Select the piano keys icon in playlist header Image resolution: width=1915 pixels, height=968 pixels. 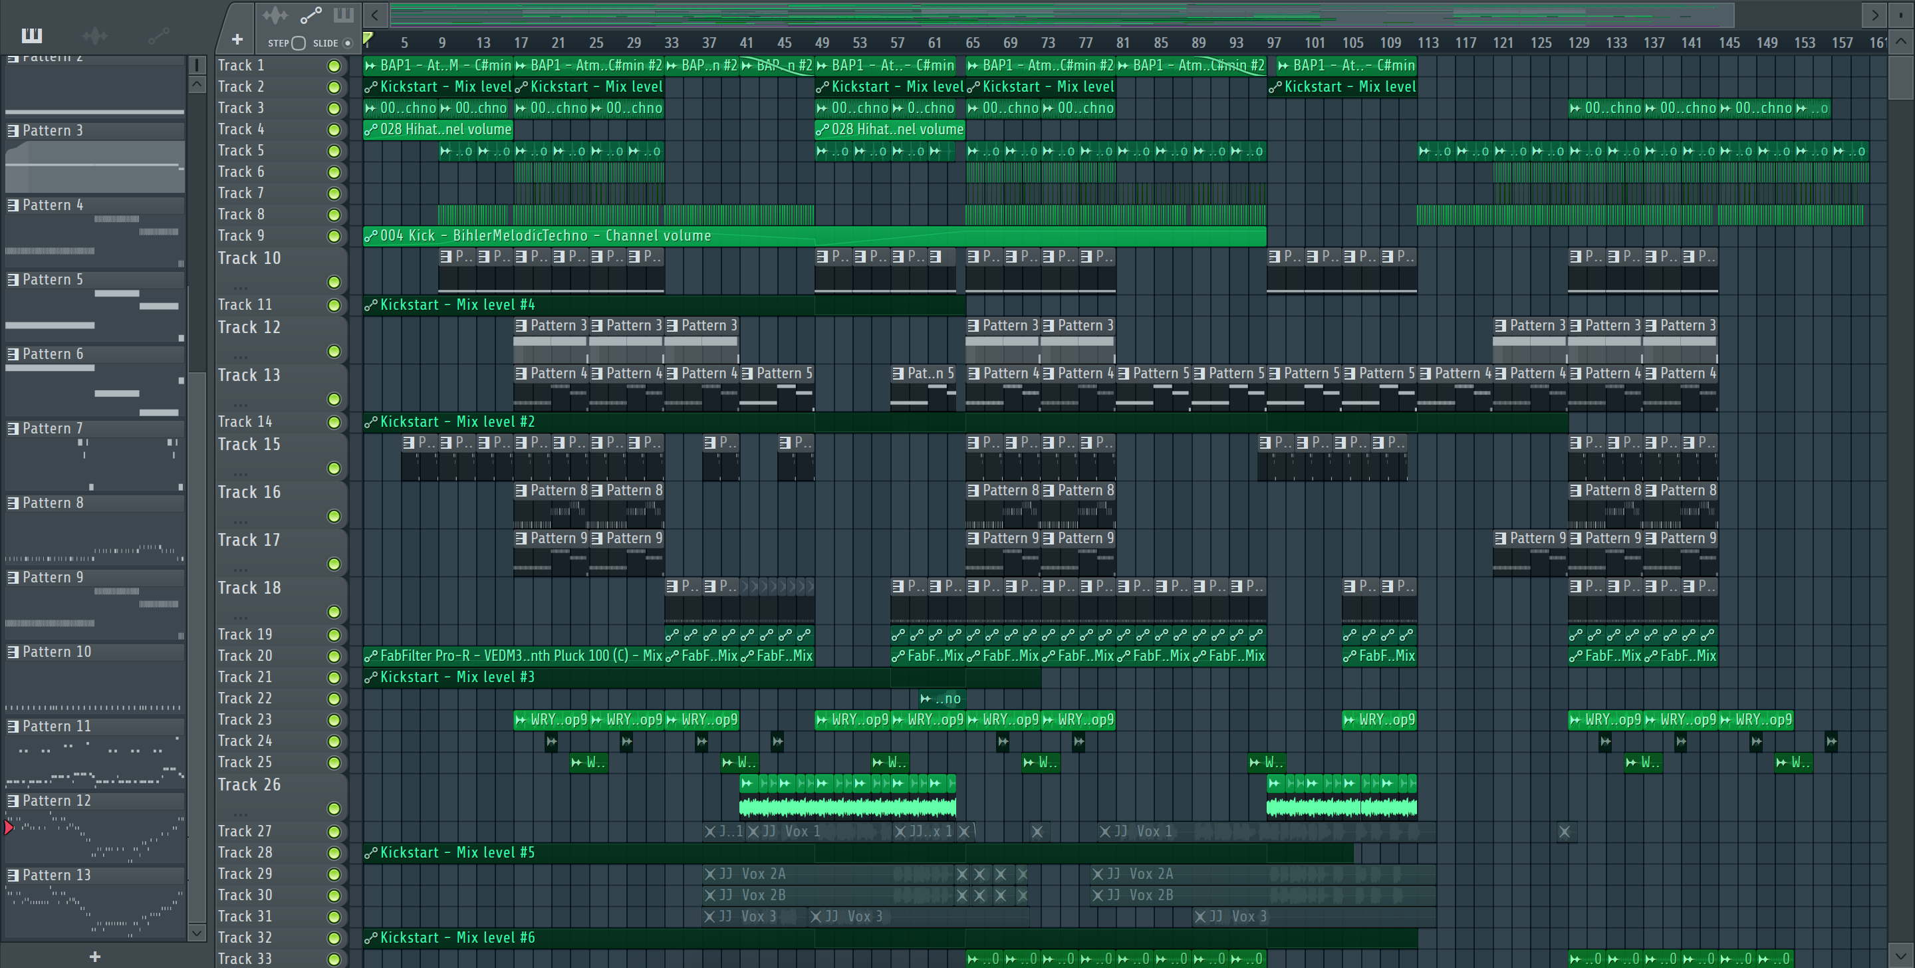[344, 15]
